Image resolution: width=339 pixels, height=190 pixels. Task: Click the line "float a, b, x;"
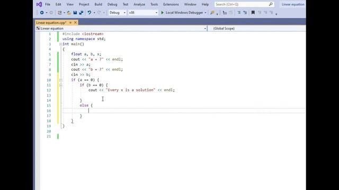coord(86,54)
